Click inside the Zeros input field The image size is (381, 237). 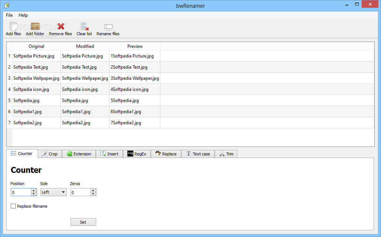pyautogui.click(x=81, y=192)
